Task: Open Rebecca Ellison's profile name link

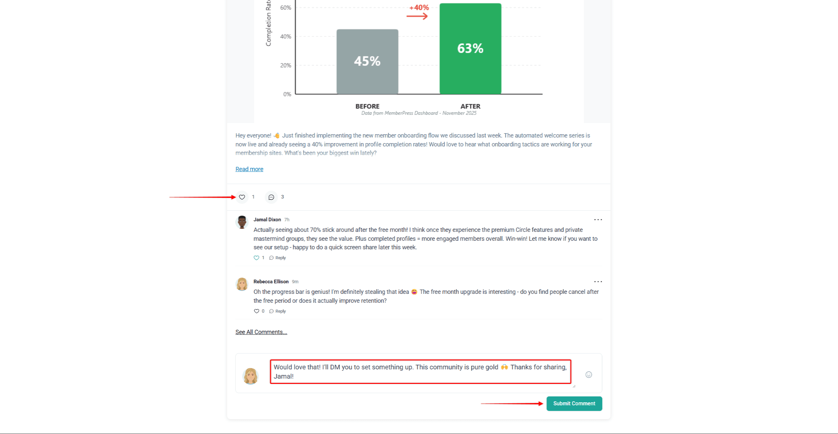Action: point(271,282)
